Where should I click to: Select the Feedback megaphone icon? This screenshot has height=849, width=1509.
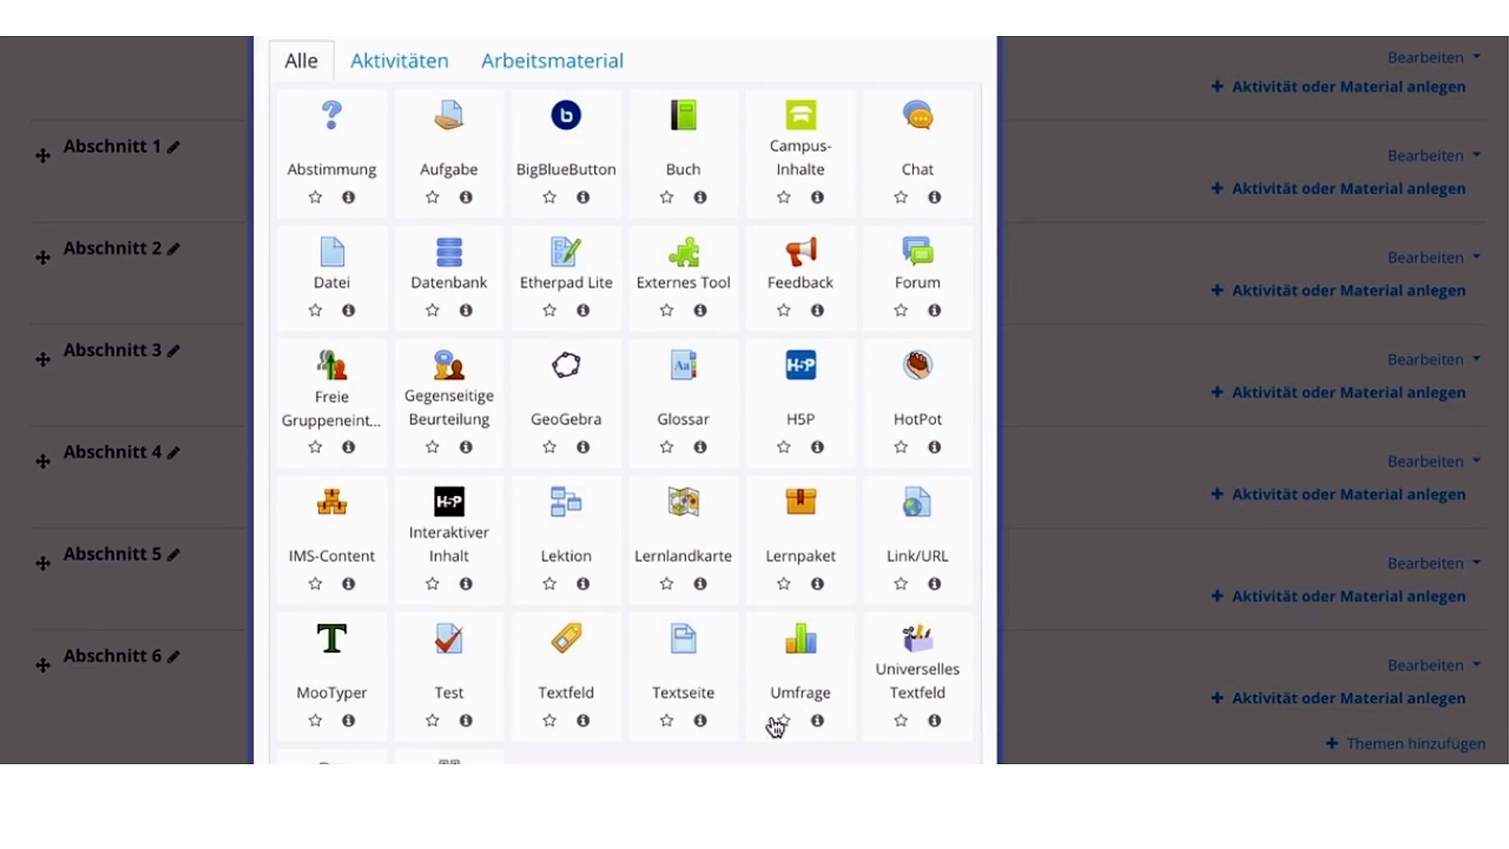pyautogui.click(x=800, y=252)
